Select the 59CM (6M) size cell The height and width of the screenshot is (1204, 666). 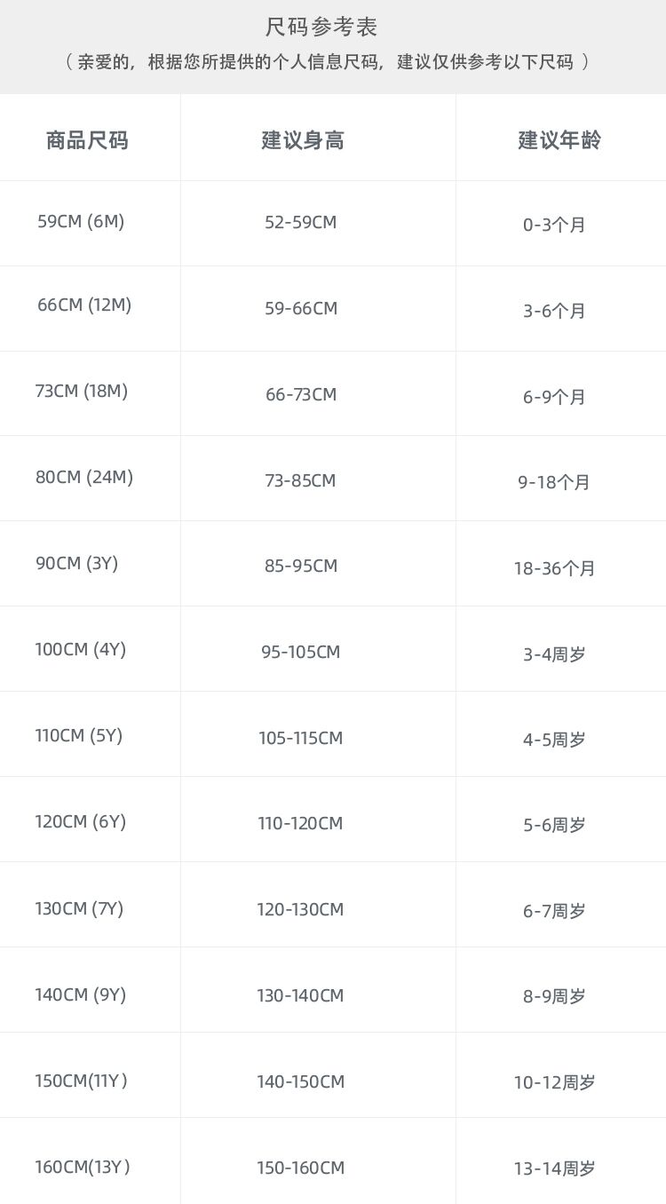click(x=81, y=222)
